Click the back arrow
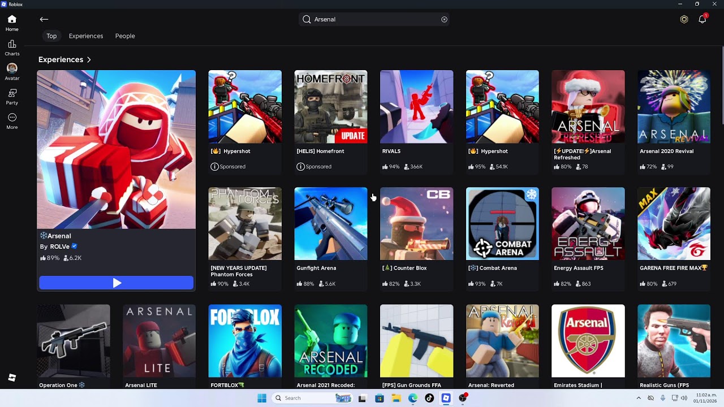 [x=44, y=19]
